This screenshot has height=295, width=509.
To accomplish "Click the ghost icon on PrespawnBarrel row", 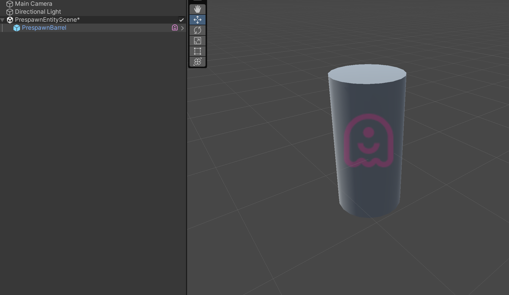I will point(175,28).
